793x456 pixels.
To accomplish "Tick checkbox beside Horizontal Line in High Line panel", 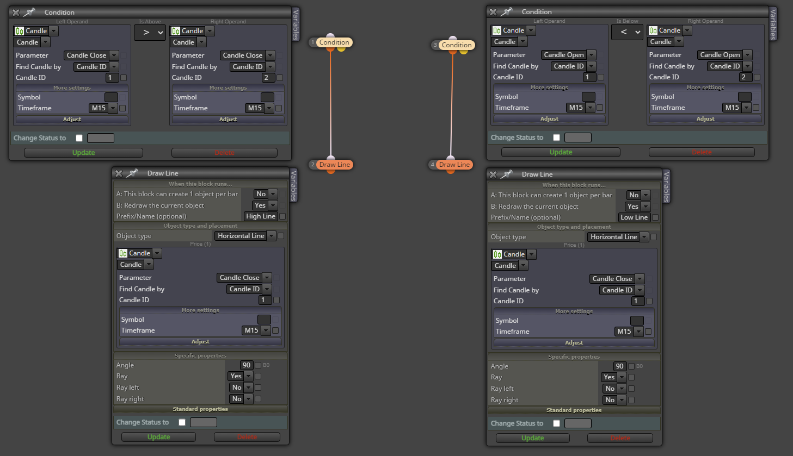I will 281,236.
